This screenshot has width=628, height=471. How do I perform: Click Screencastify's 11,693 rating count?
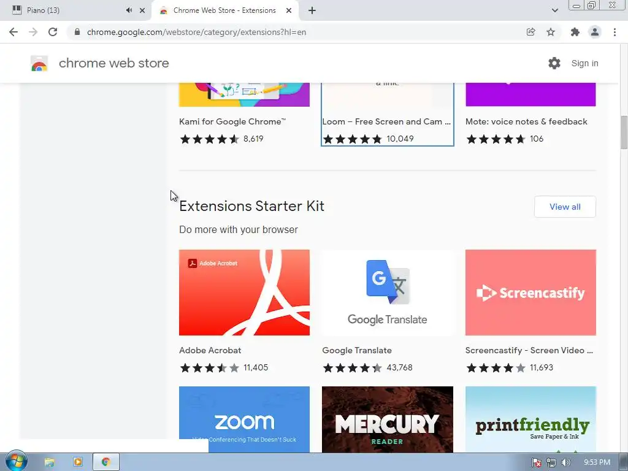[x=542, y=368]
